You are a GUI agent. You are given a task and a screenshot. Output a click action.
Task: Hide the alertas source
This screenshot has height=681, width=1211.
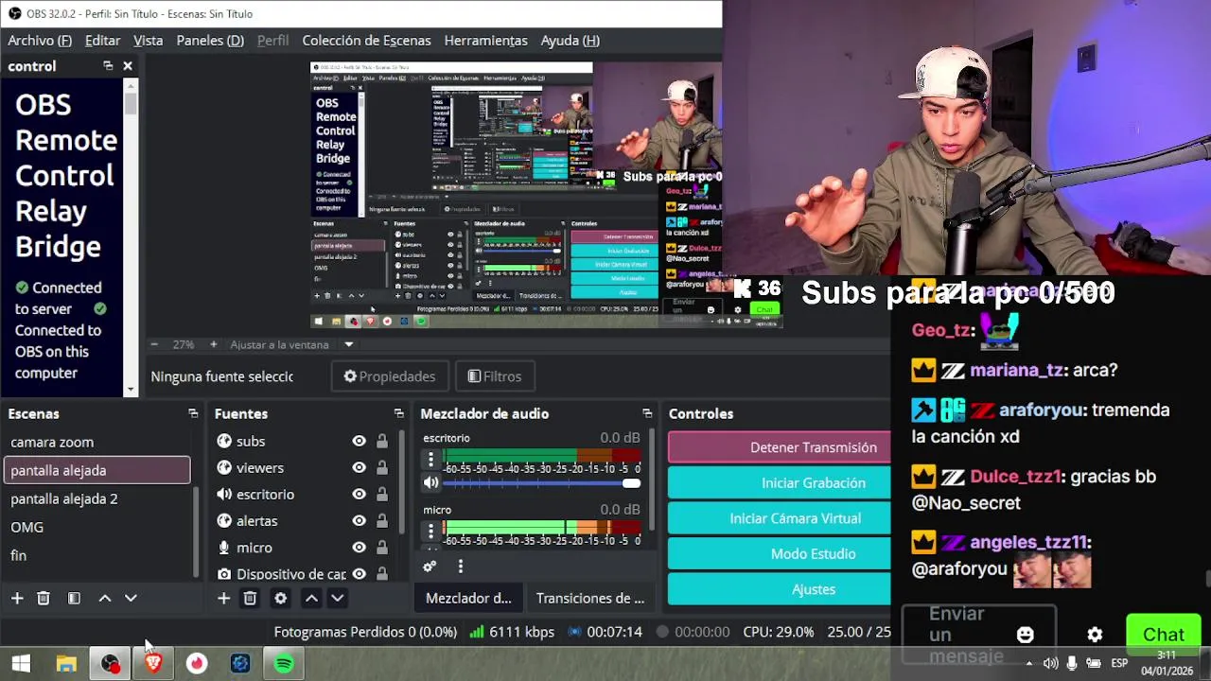point(359,520)
